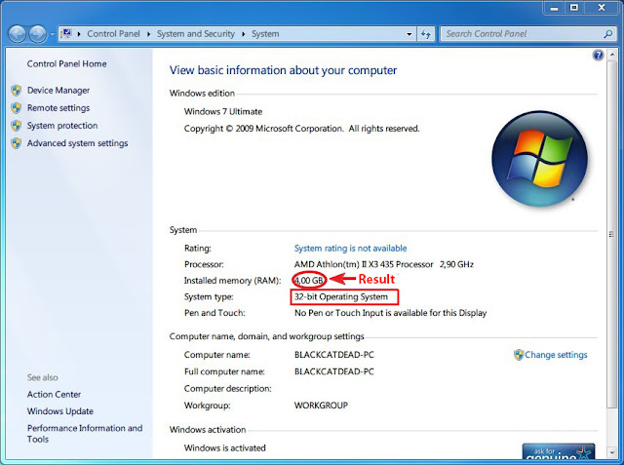624x465 pixels.
Task: Click the vertical scrollbar thumb
Action: pos(611,235)
